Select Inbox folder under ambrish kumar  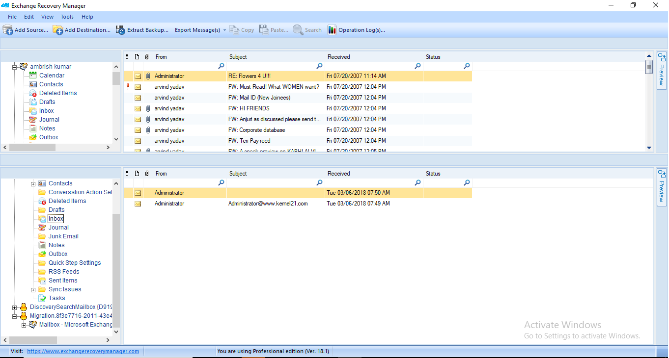point(47,111)
